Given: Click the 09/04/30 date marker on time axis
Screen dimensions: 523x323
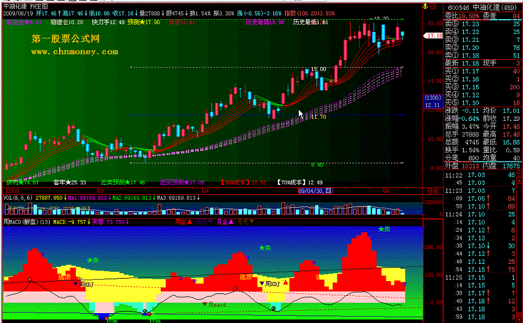Looking at the screenshot, I should click(x=315, y=191).
